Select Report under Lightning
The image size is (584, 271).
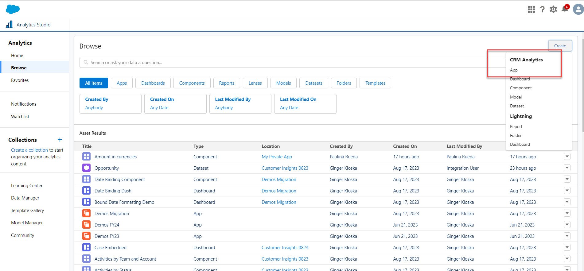(x=516, y=126)
